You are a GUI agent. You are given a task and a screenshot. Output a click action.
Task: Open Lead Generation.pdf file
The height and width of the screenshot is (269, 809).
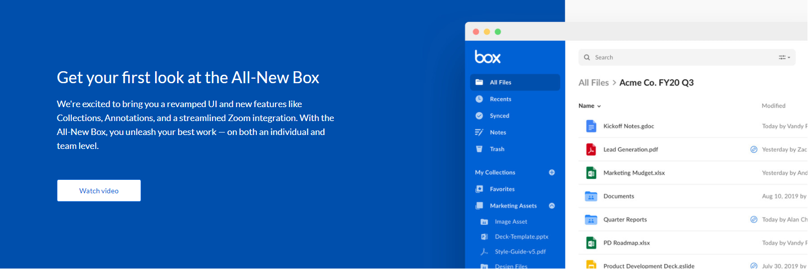[630, 149]
